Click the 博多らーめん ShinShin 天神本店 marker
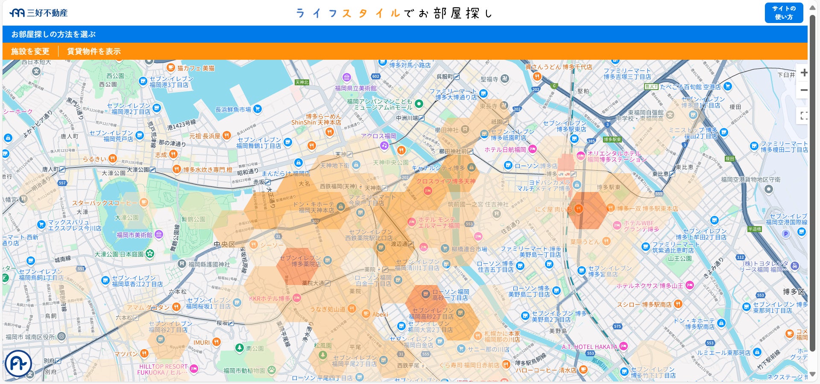 (329, 132)
